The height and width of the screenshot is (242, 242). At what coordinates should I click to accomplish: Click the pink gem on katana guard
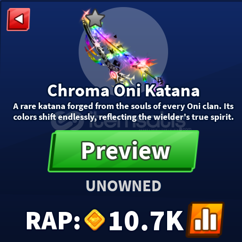point(113,75)
